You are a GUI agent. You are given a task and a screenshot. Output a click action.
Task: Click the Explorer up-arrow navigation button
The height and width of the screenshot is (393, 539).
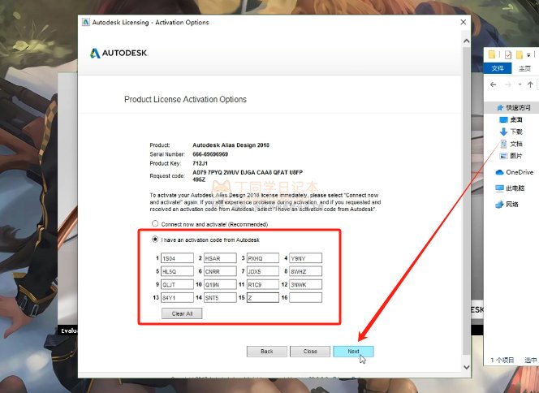point(531,84)
